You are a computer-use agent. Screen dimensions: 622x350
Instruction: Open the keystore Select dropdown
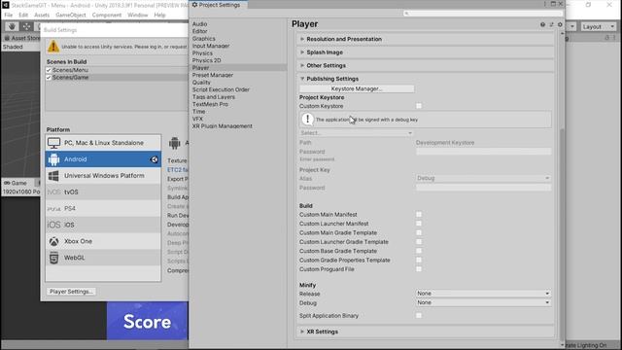(x=357, y=133)
